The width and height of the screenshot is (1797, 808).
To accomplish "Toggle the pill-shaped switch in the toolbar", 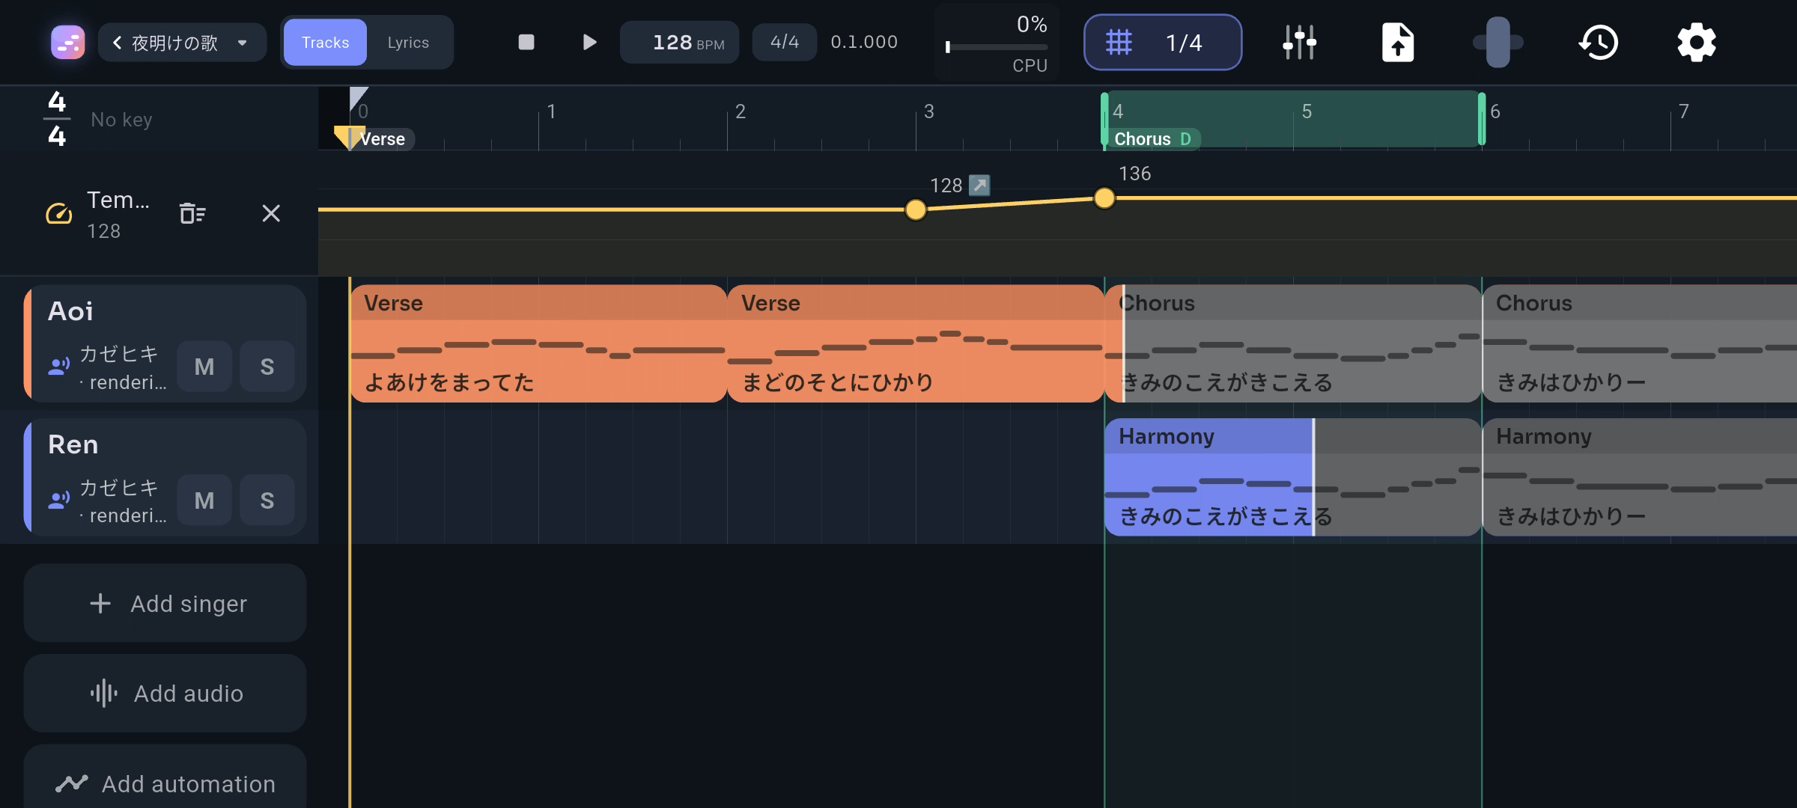I will (1497, 42).
